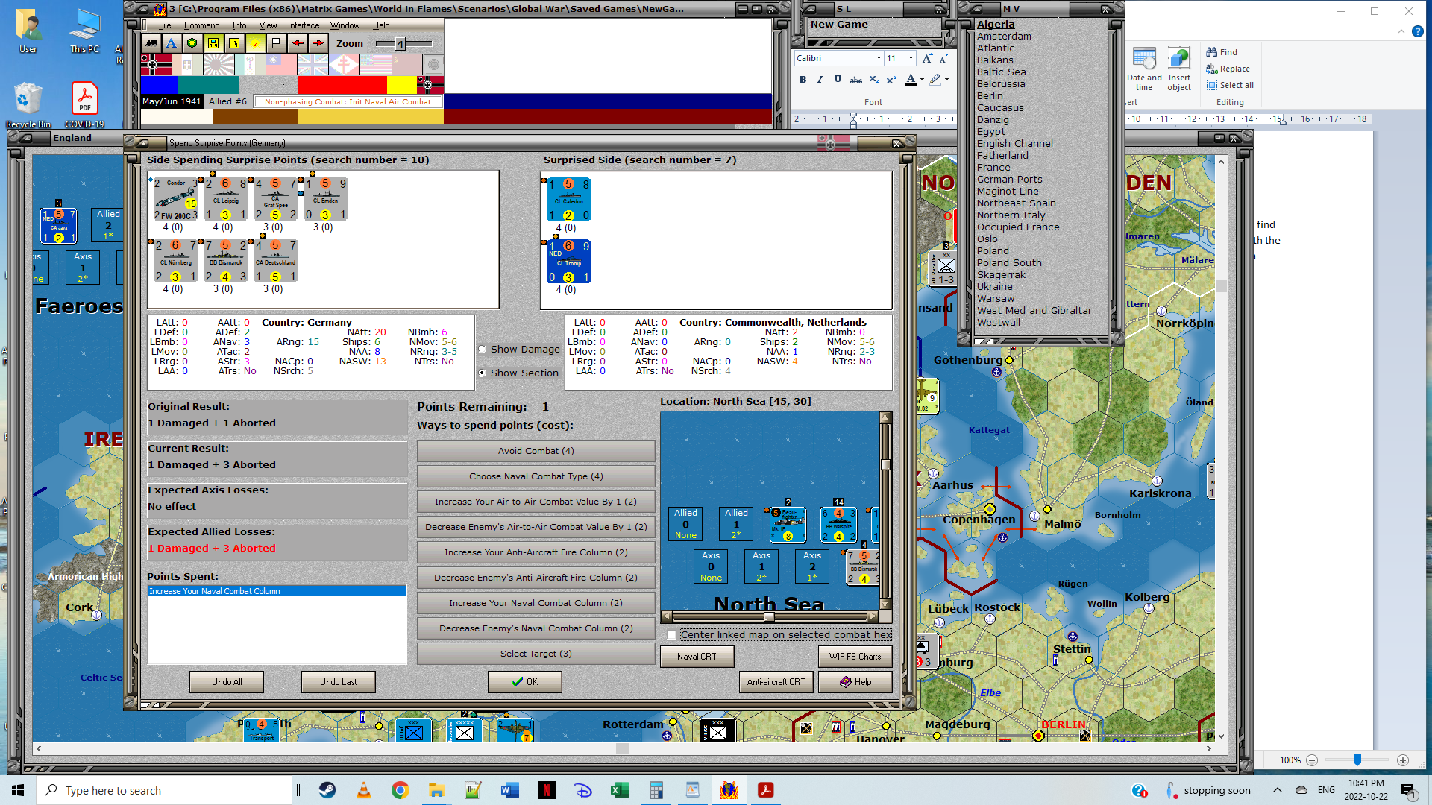The image size is (1432, 805).
Task: Open the Command menu
Action: [201, 25]
